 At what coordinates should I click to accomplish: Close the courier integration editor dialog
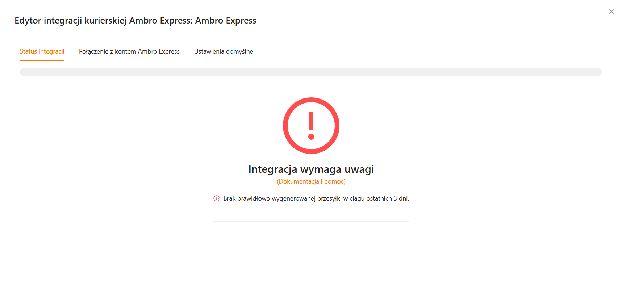tap(611, 12)
